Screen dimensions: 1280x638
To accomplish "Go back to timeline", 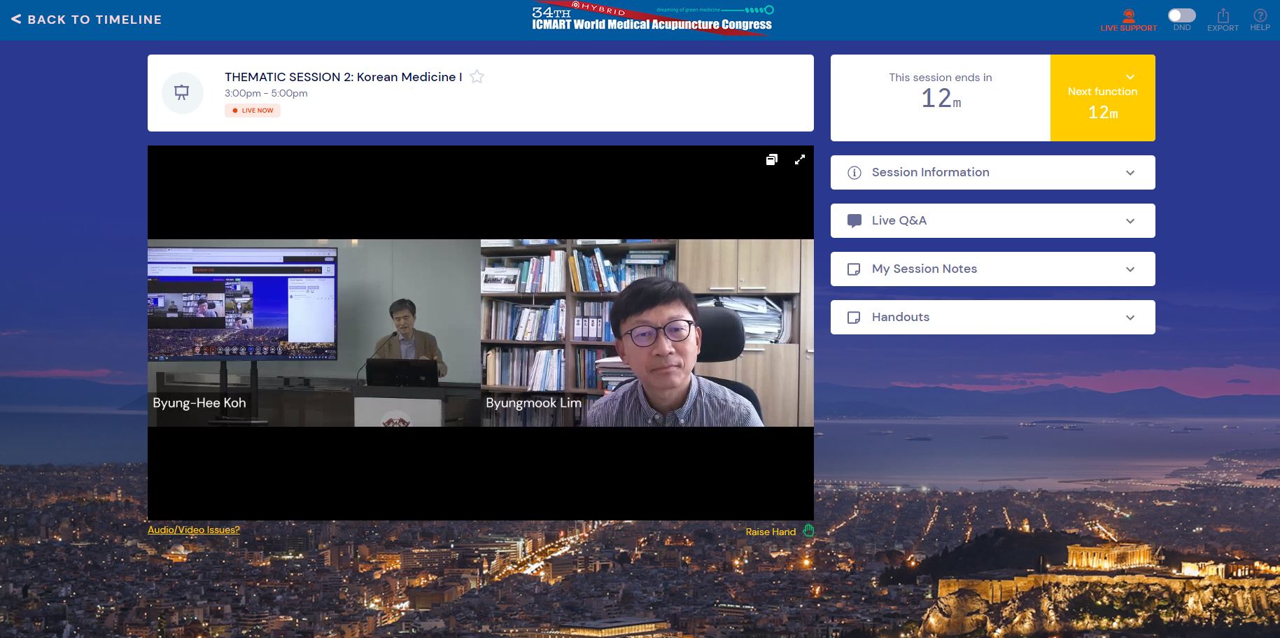I will pos(87,20).
